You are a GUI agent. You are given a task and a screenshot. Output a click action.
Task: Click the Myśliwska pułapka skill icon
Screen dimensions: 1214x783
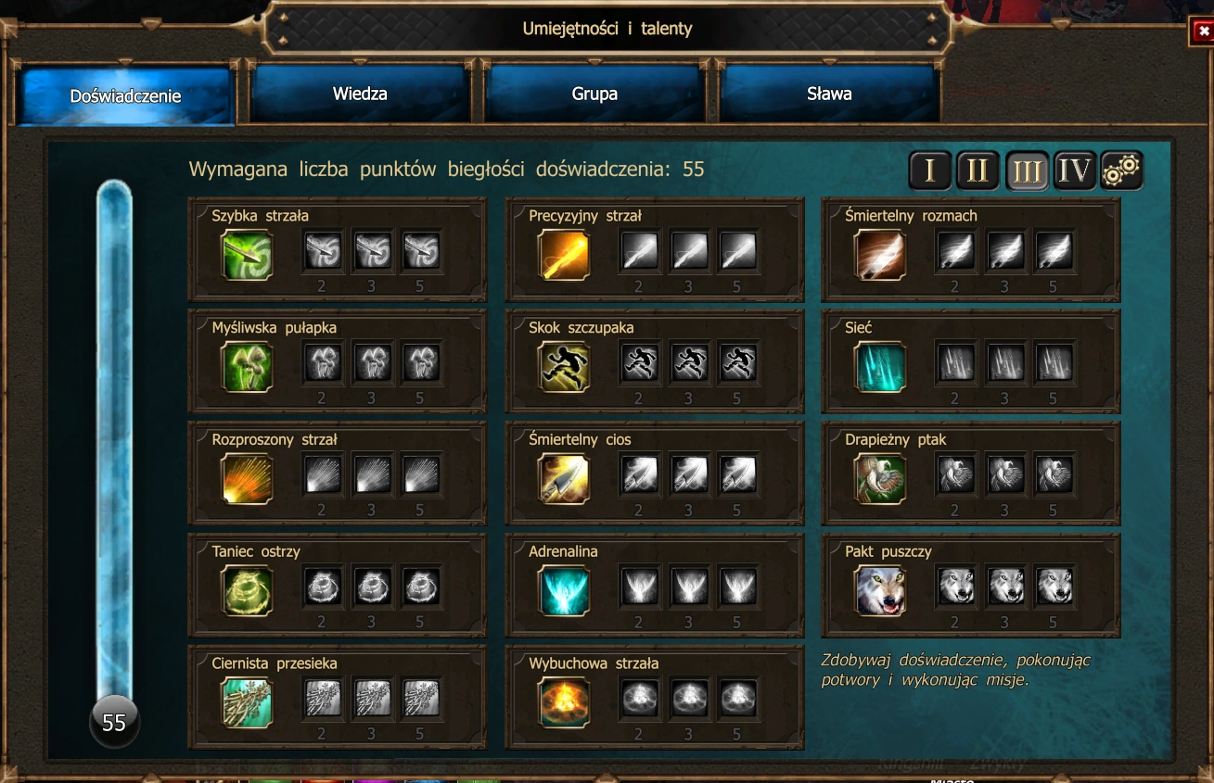[247, 367]
